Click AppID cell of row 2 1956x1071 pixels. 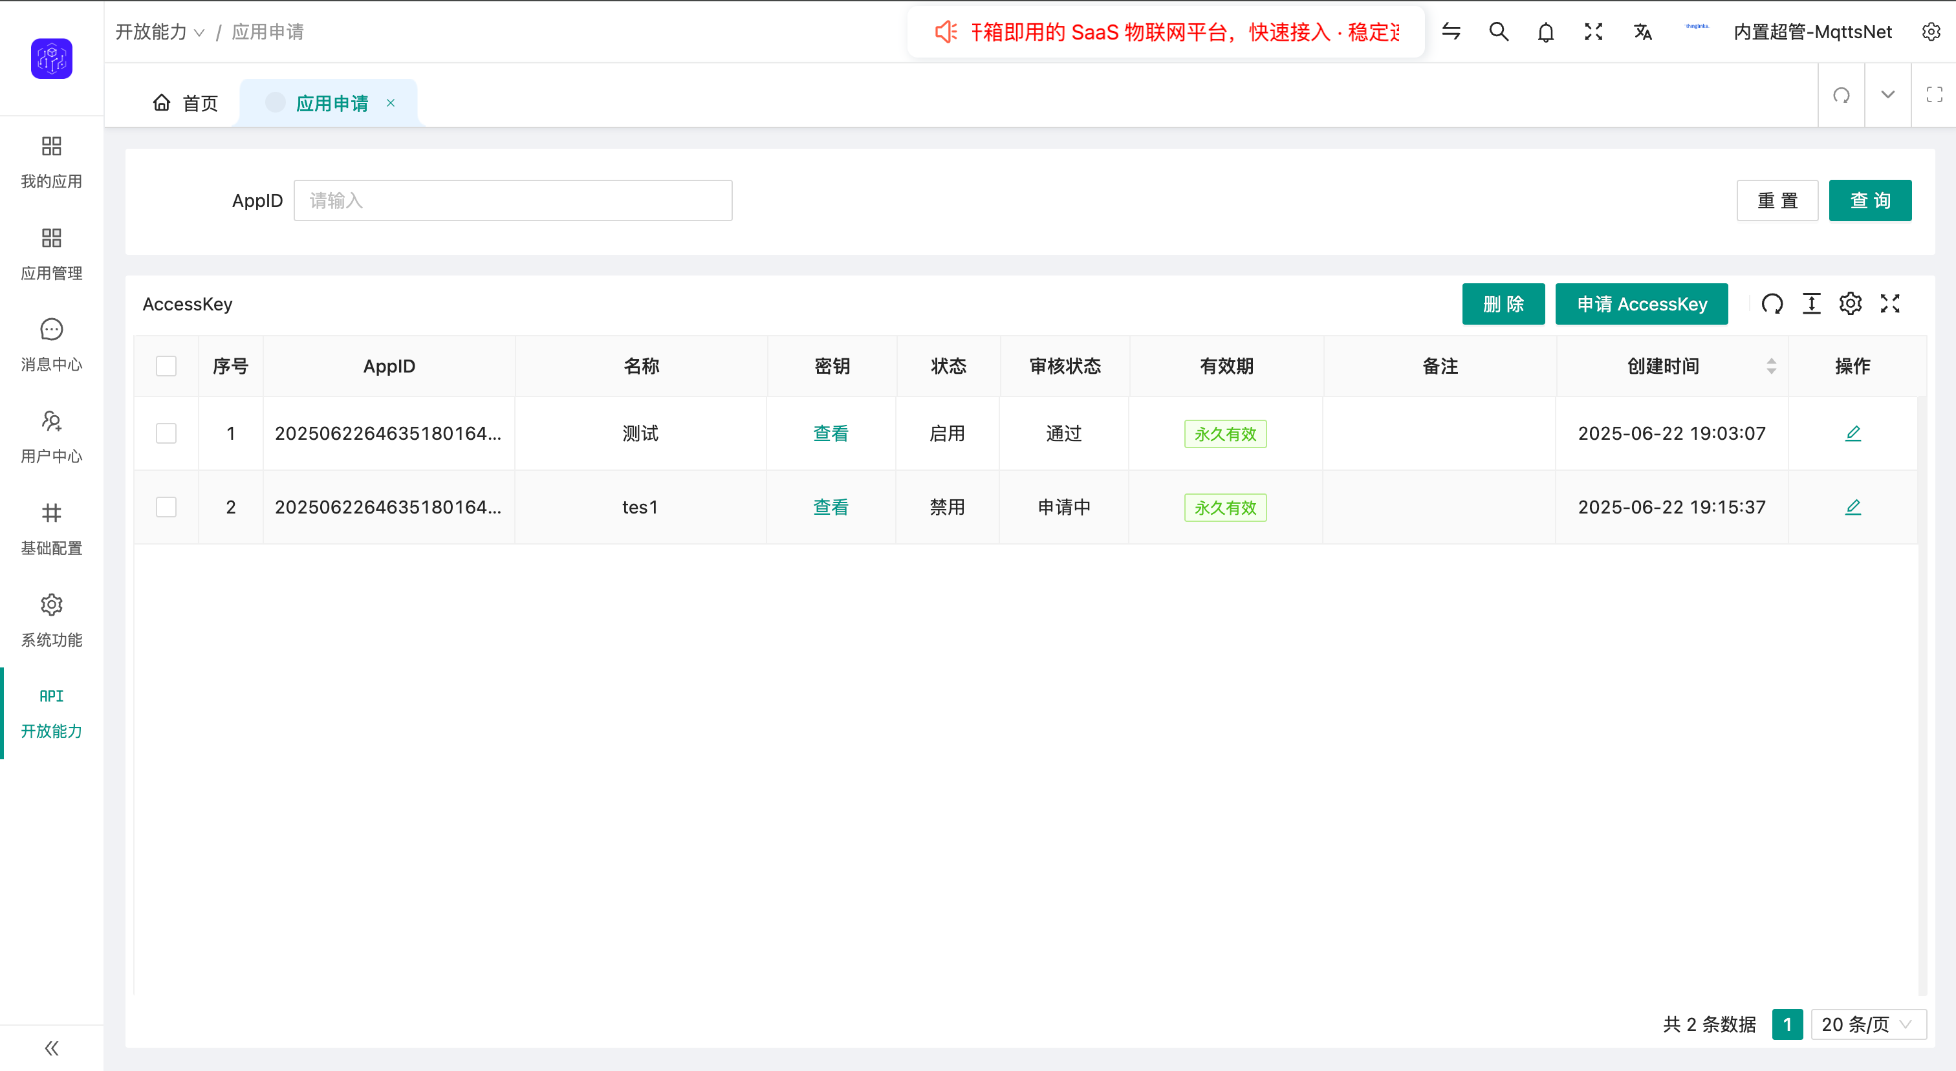[388, 507]
